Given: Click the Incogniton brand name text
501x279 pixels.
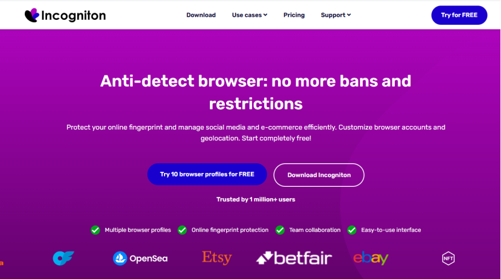Looking at the screenshot, I should click(73, 16).
